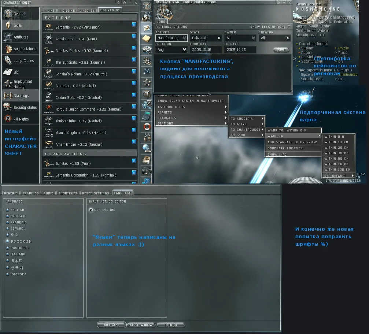
Task: Open the Activity dropdown showing Manufacturing
Action: pyautogui.click(x=171, y=38)
